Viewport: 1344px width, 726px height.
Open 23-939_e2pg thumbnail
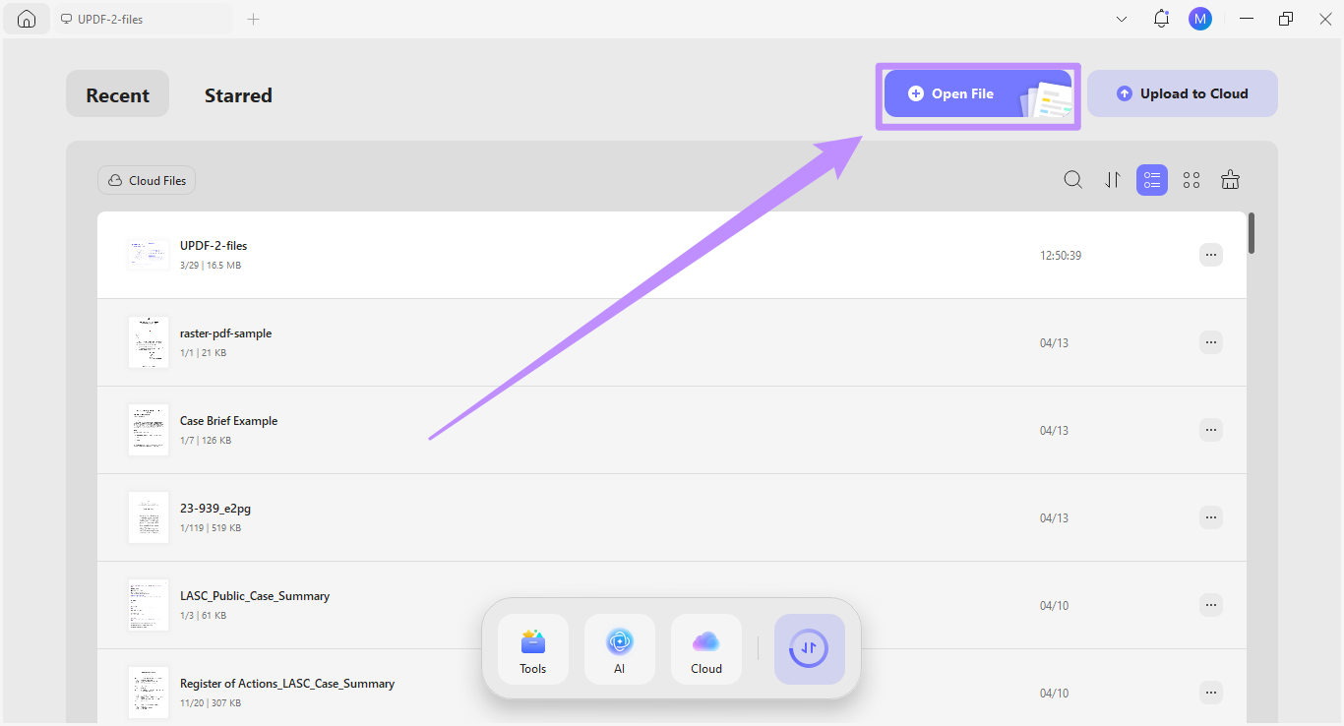point(148,517)
